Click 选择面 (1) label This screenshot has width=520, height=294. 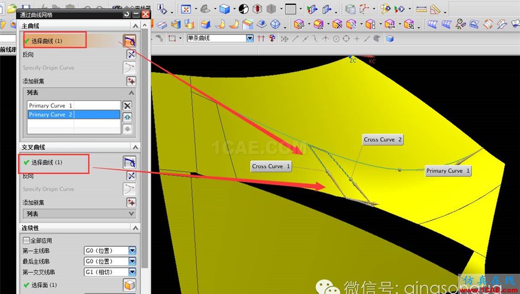(x=44, y=285)
